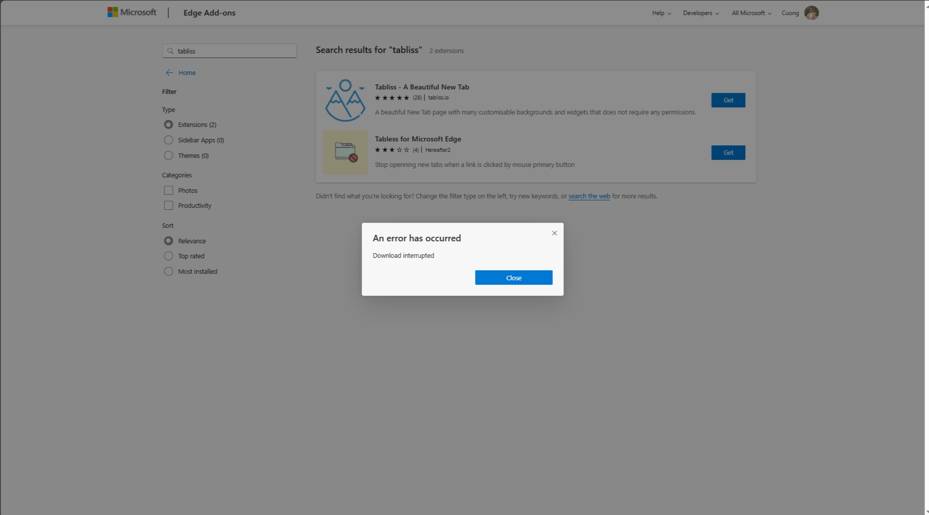Open the Tabliss mountain icon thumbnail

coord(345,100)
